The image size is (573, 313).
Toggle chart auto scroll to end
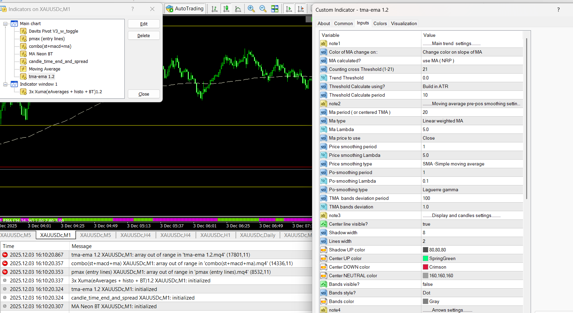click(x=289, y=9)
